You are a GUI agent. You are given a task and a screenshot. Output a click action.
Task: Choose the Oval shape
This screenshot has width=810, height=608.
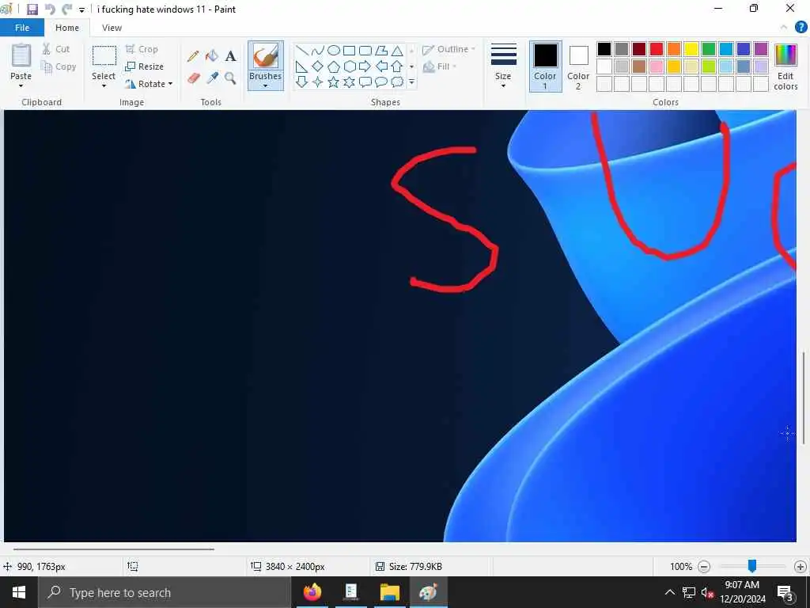334,51
